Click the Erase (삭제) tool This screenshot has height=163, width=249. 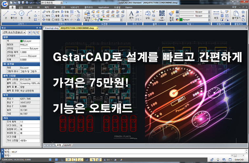click(46, 12)
